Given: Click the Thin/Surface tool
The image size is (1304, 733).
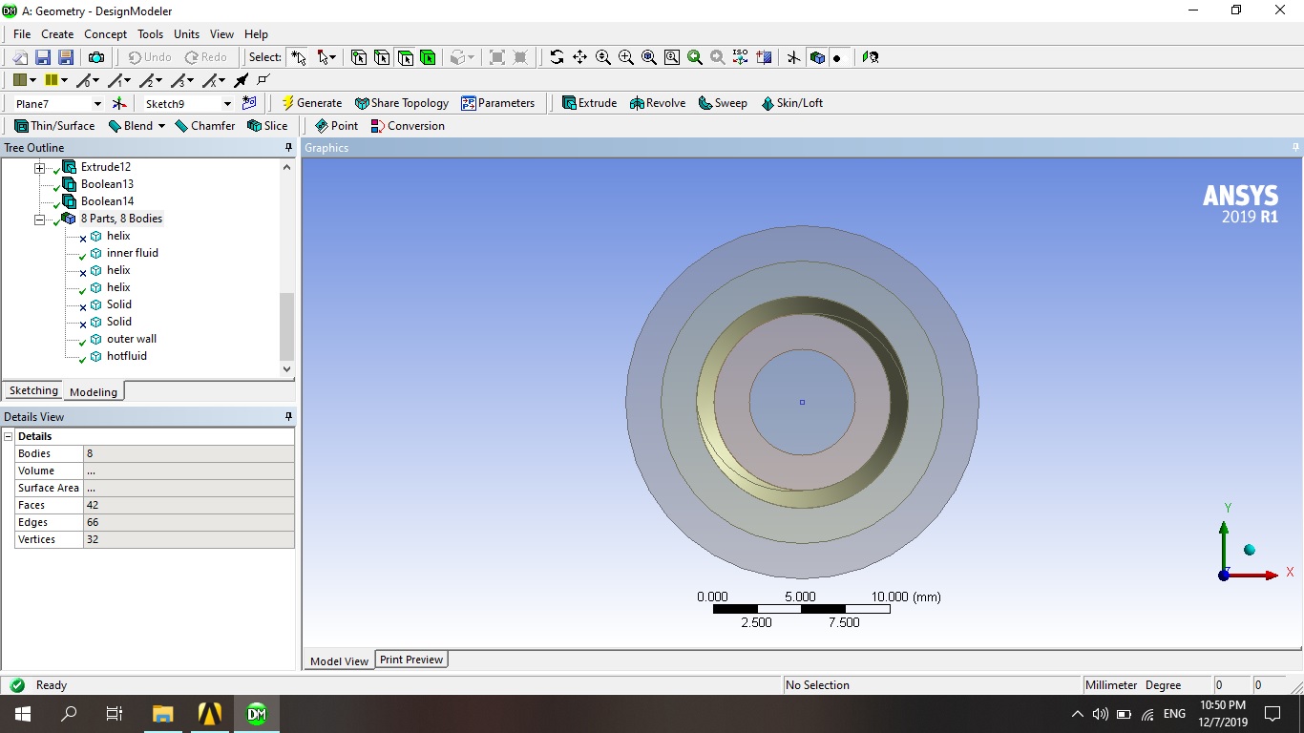Looking at the screenshot, I should coord(54,126).
